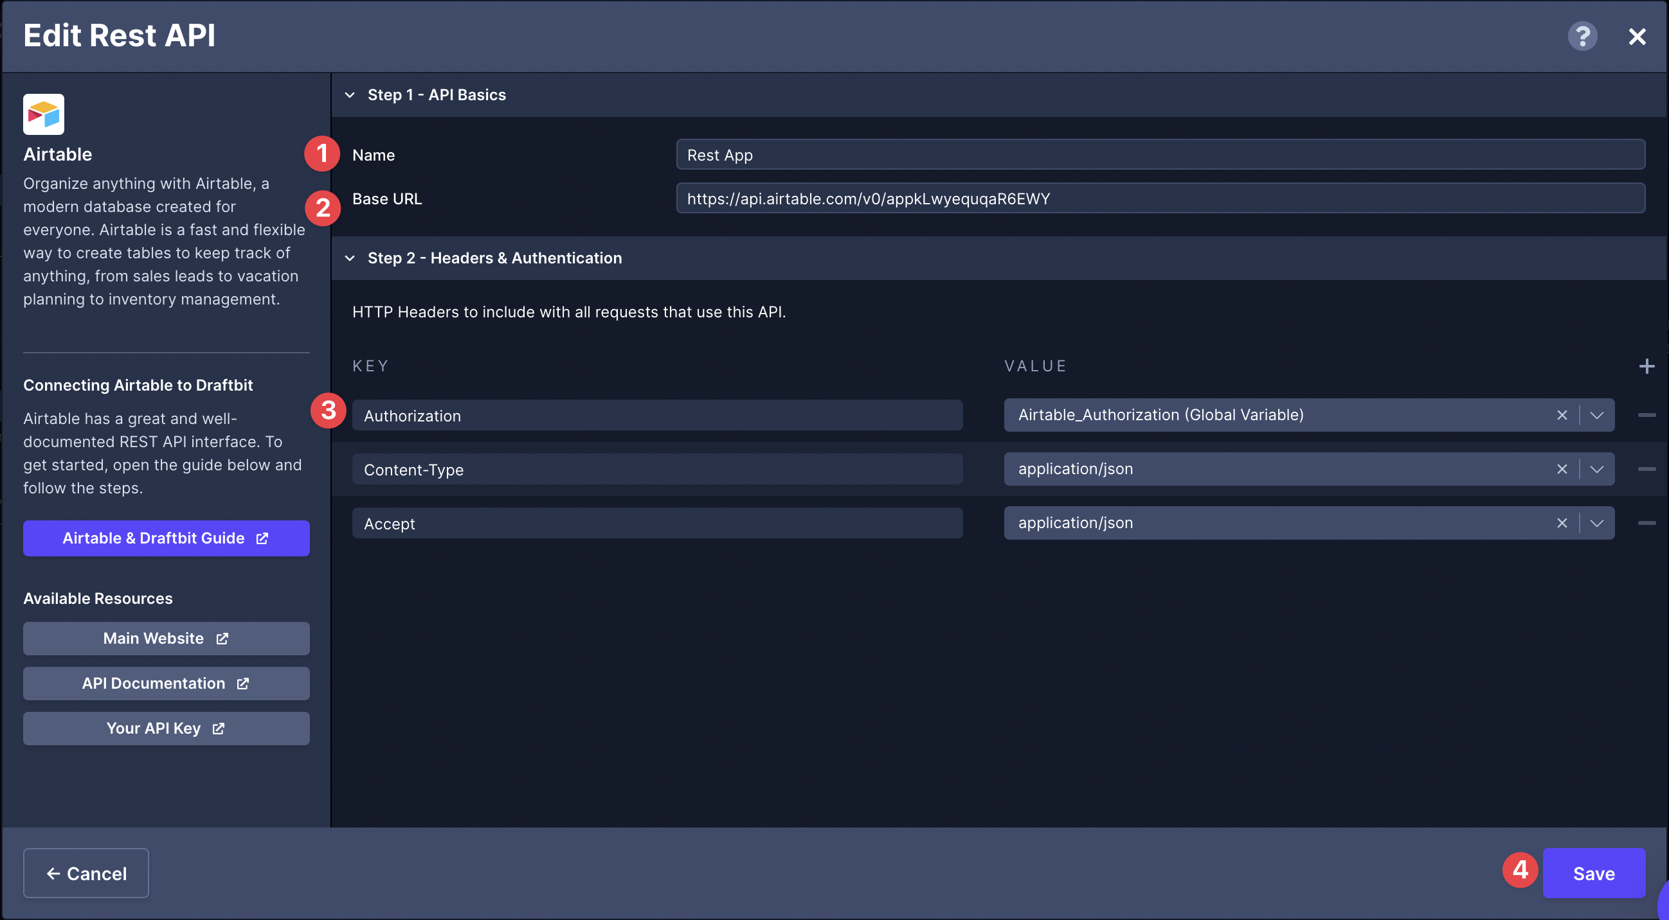1669x920 pixels.
Task: Remove the Authorization header row
Action: point(1646,415)
